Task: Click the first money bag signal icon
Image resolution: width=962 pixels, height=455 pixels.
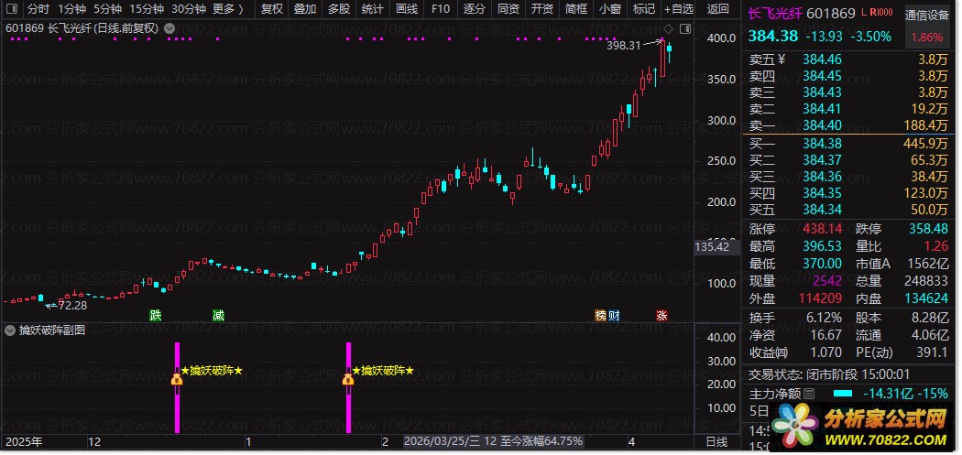Action: click(177, 379)
